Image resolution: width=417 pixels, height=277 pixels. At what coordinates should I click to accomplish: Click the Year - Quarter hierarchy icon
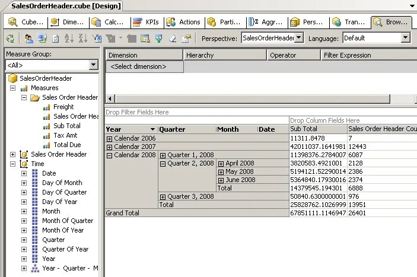[x=35, y=269]
